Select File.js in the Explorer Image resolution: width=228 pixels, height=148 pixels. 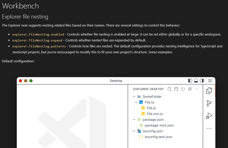(x=165, y=108)
